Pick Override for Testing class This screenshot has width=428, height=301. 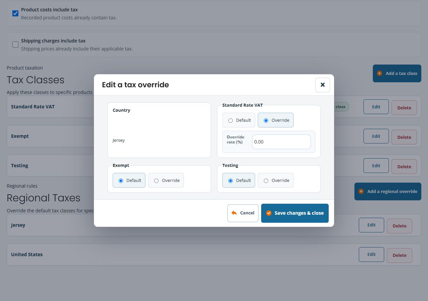[276, 180]
